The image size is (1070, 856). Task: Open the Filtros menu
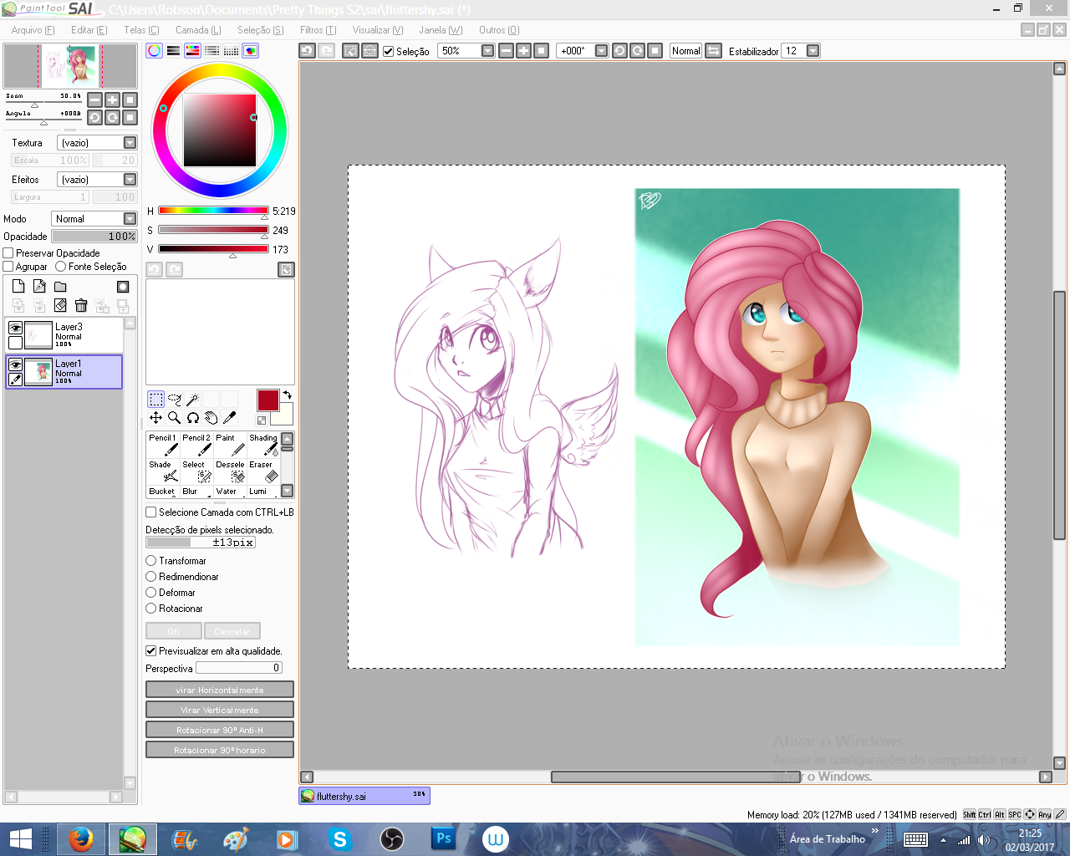click(x=318, y=30)
